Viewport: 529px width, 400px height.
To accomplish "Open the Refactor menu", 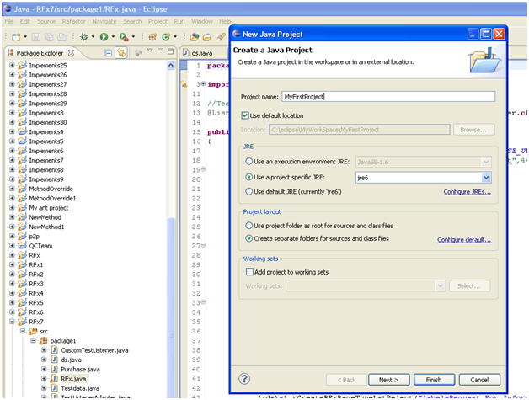I will (73, 21).
